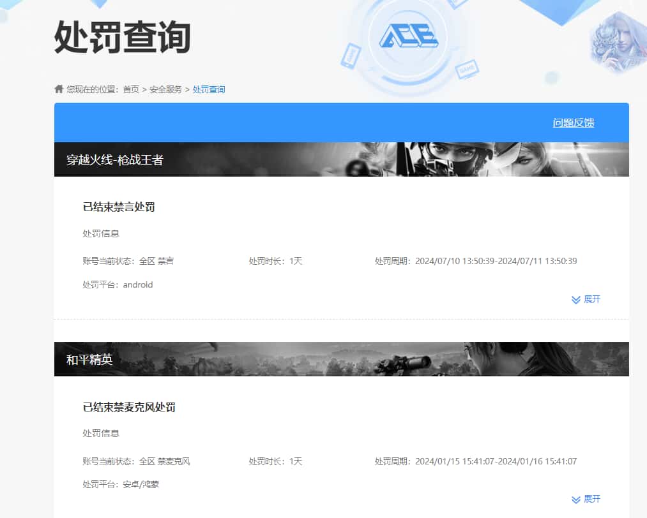Click 处罚时长: 1天 in 和平精英 section
The height and width of the screenshot is (518, 647).
276,461
